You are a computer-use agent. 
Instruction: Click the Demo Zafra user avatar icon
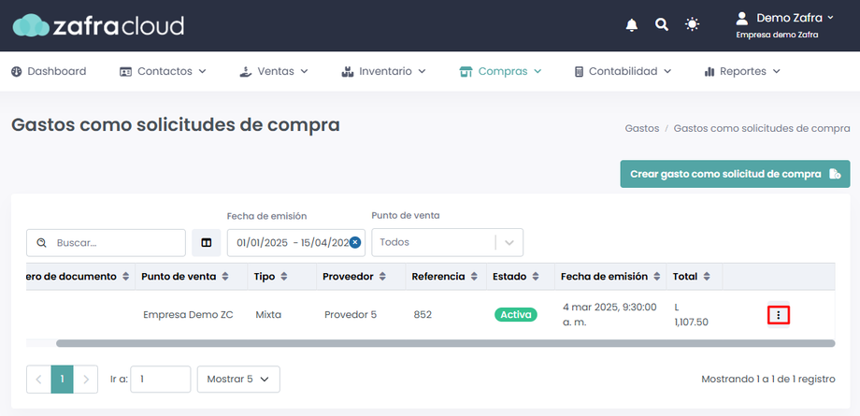(x=742, y=19)
